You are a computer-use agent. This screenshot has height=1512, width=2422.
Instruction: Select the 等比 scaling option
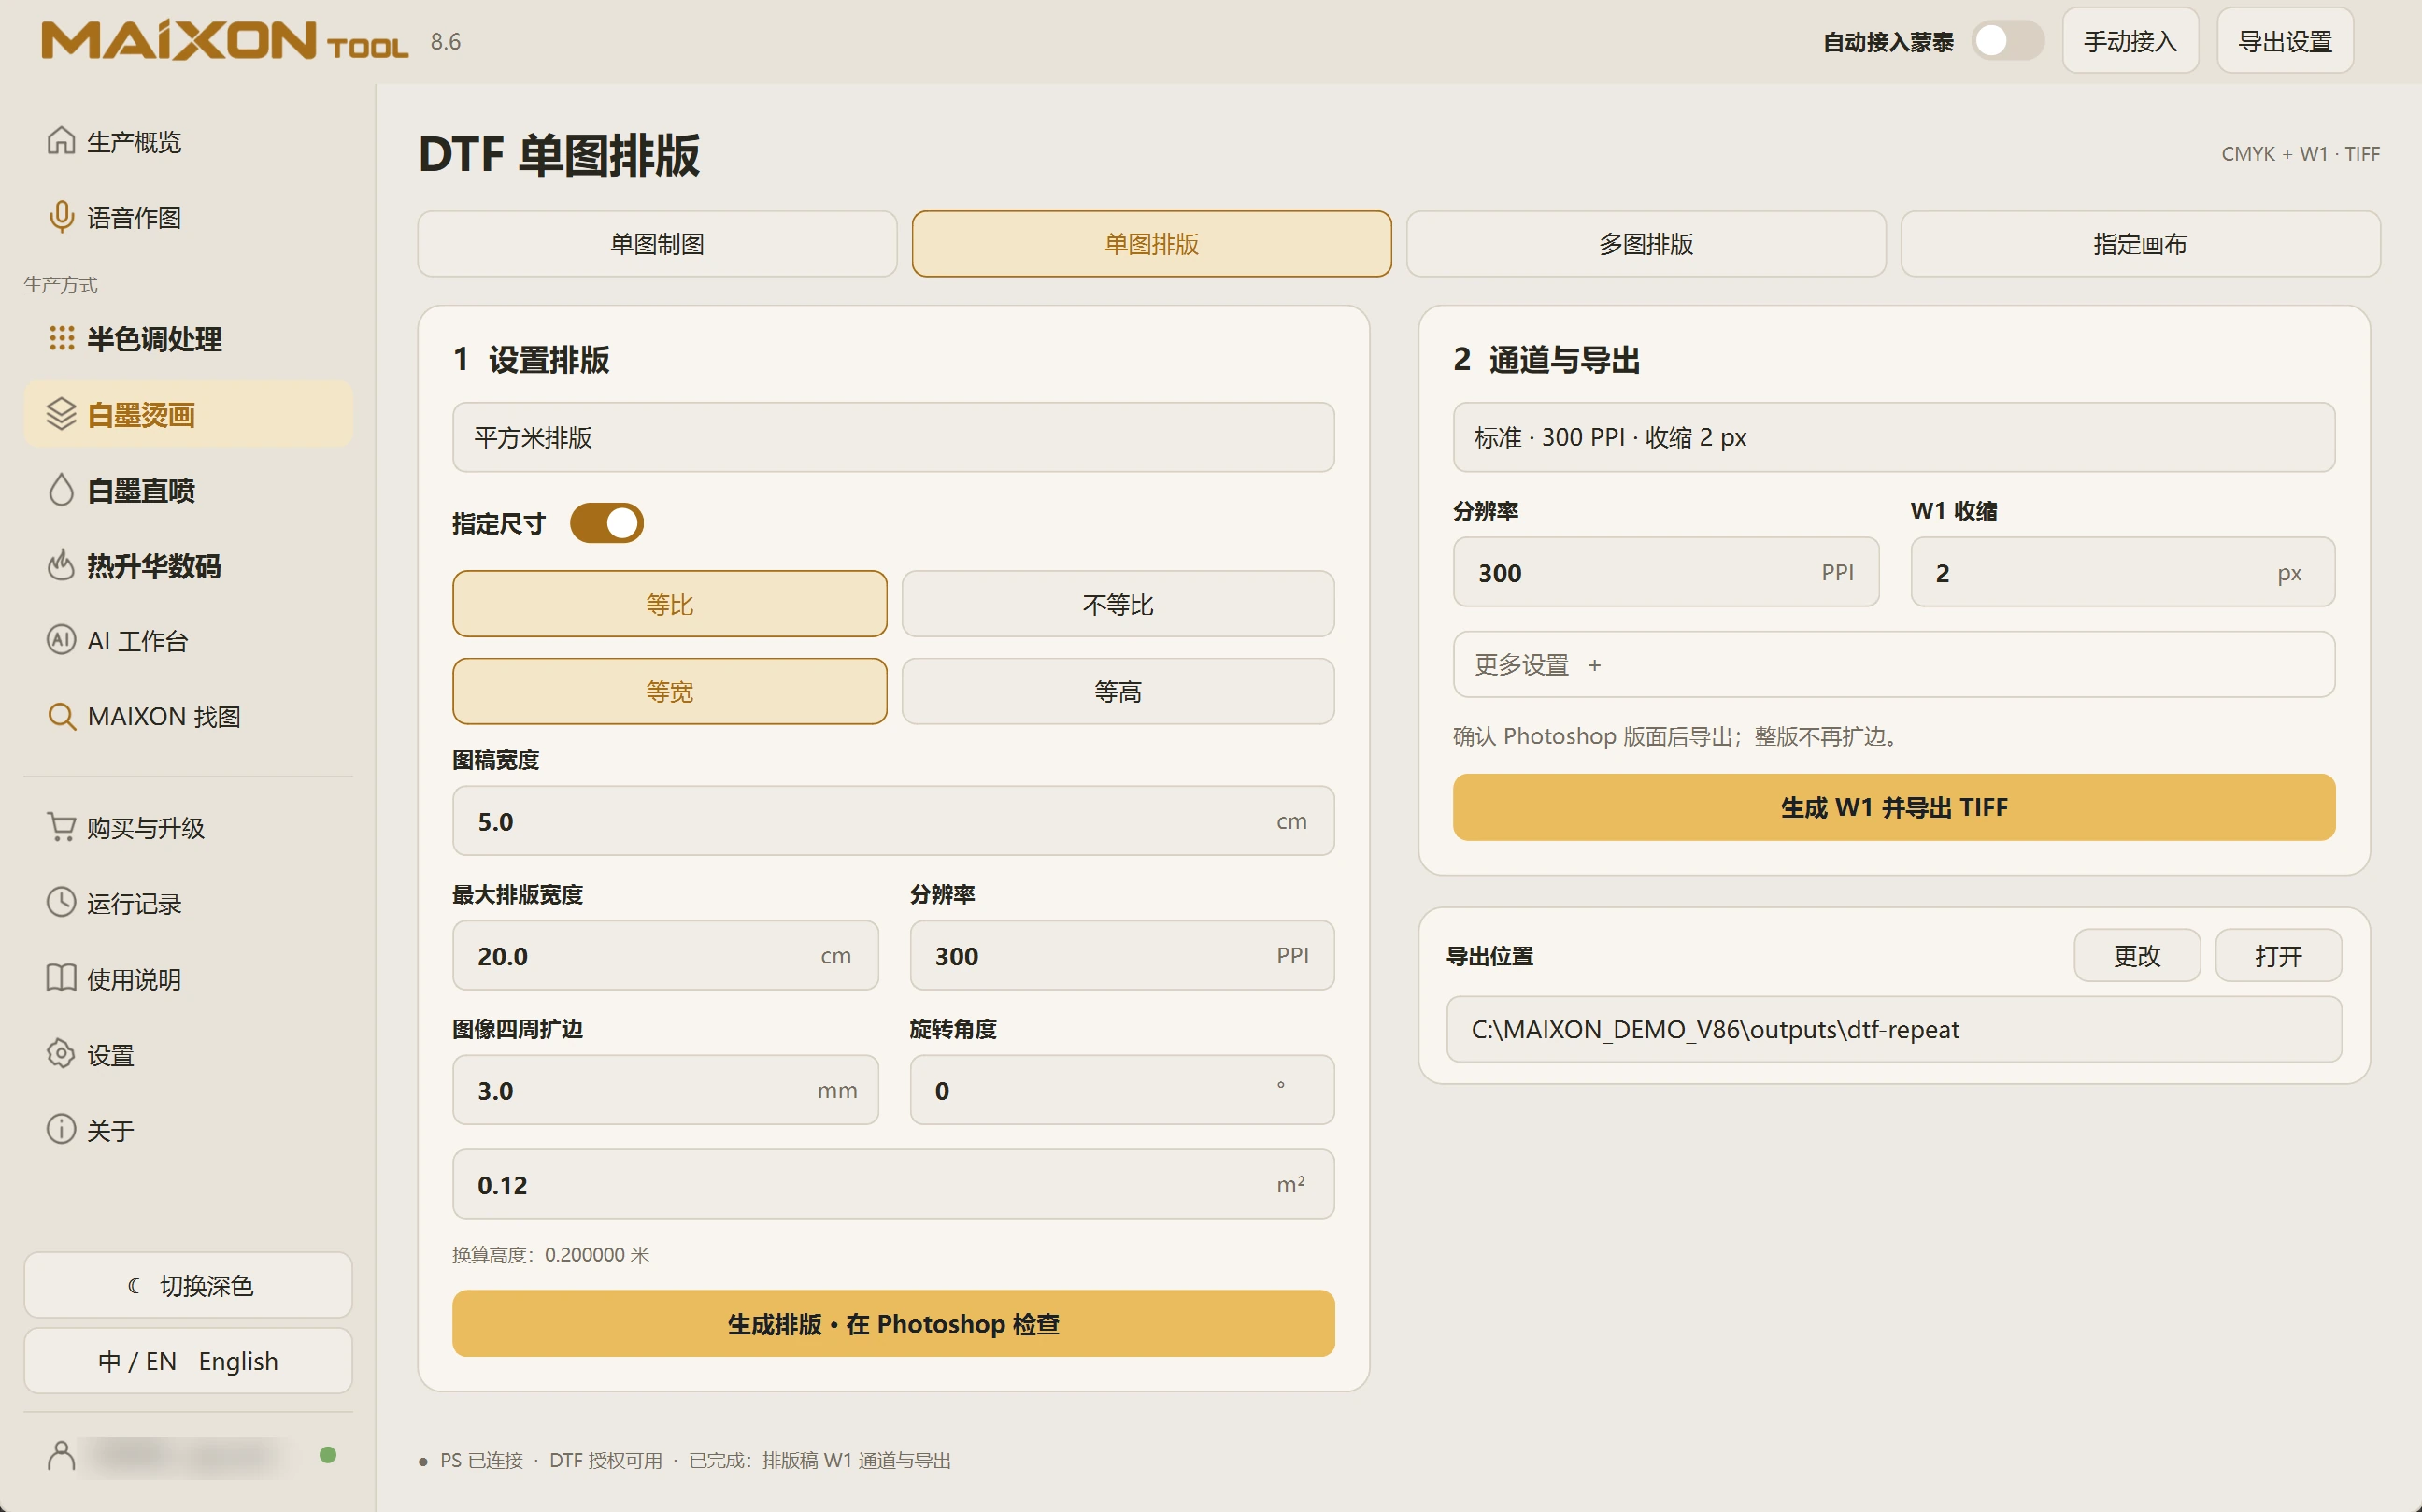coord(669,604)
